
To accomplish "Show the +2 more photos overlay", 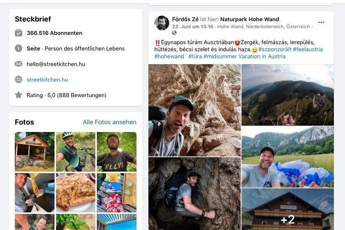I will pyautogui.click(x=288, y=219).
